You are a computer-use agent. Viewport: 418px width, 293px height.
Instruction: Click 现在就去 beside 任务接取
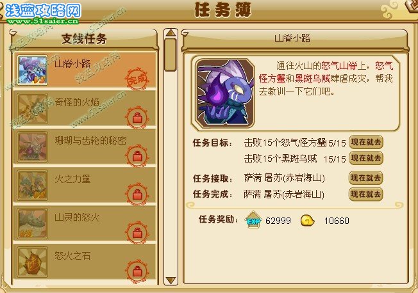[365, 178]
